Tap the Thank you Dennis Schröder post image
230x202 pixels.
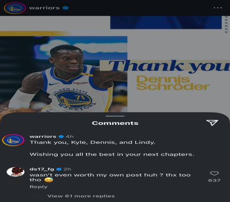pos(115,64)
